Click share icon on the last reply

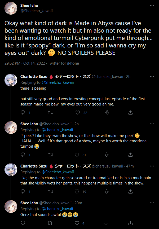coord(130,223)
